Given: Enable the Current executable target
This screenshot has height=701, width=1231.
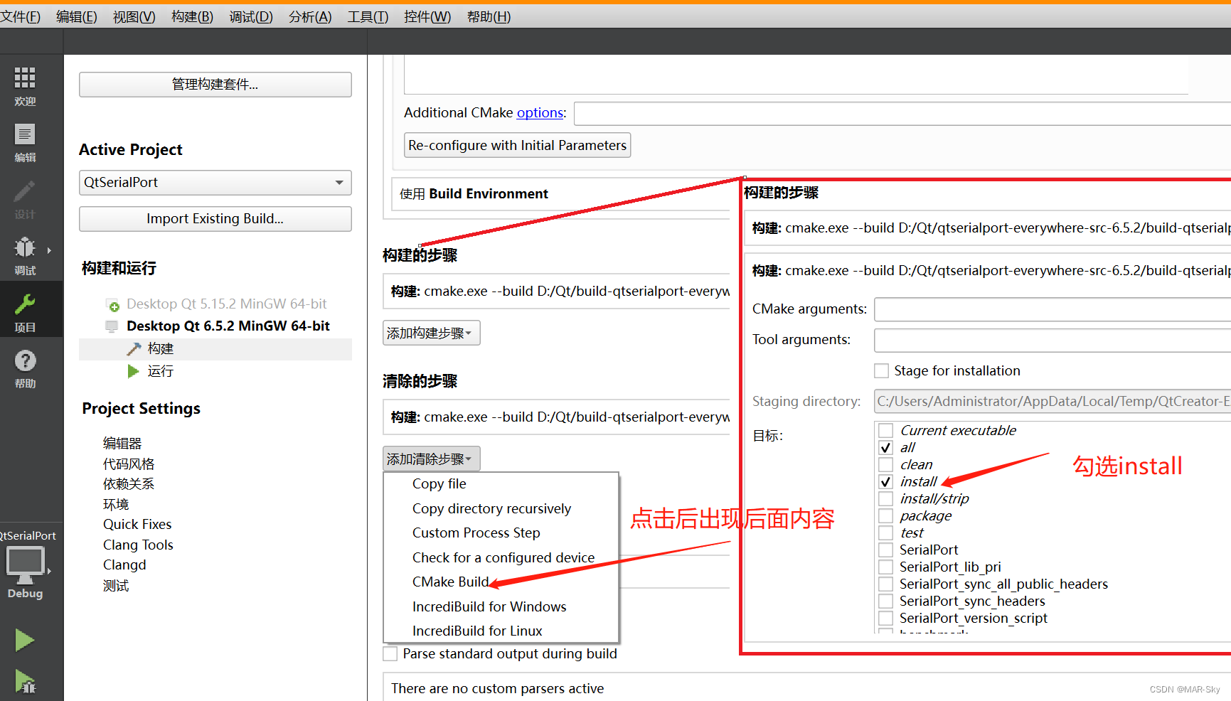Looking at the screenshot, I should coord(885,430).
